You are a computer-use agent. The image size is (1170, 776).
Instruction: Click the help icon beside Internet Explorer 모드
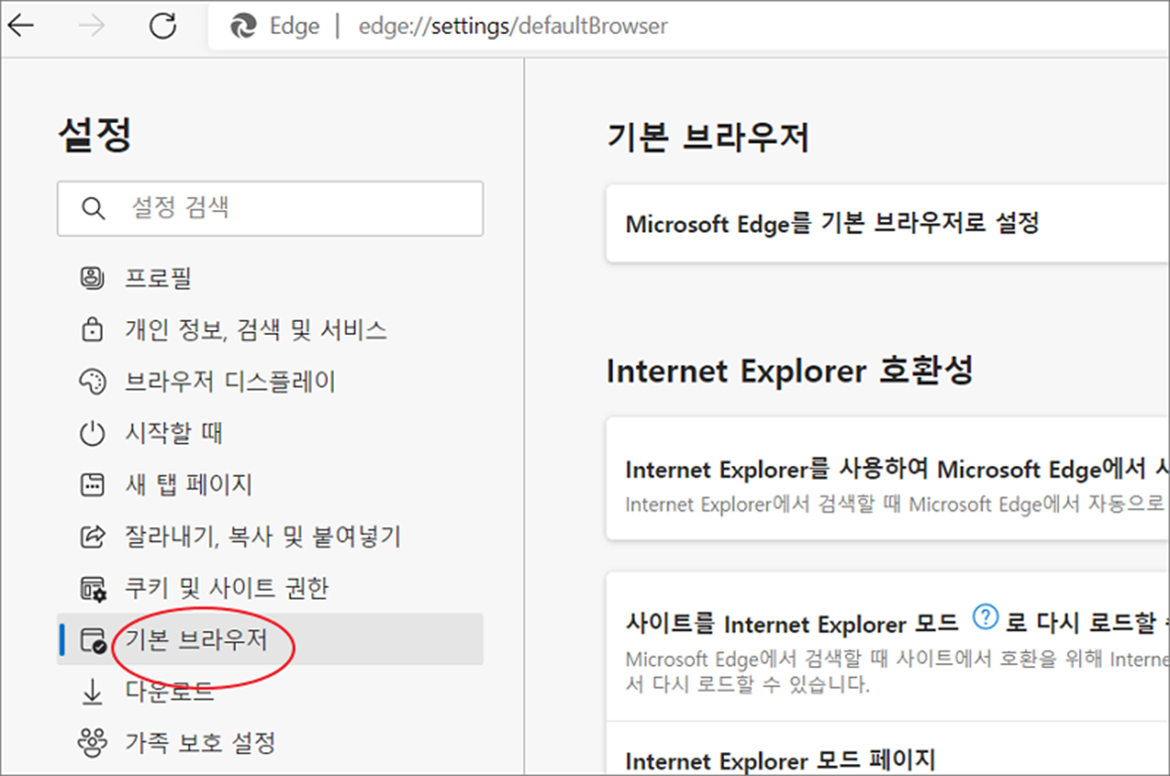985,617
